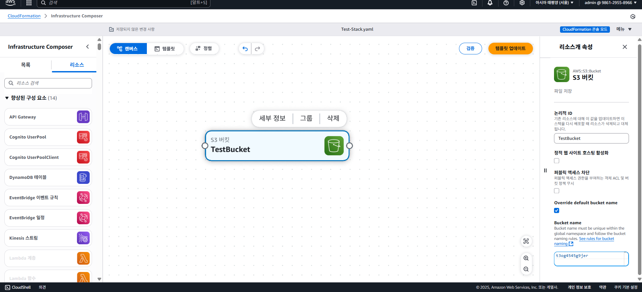Click the 검증 validate button
Viewport: 642px width, 292px height.
[470, 49]
